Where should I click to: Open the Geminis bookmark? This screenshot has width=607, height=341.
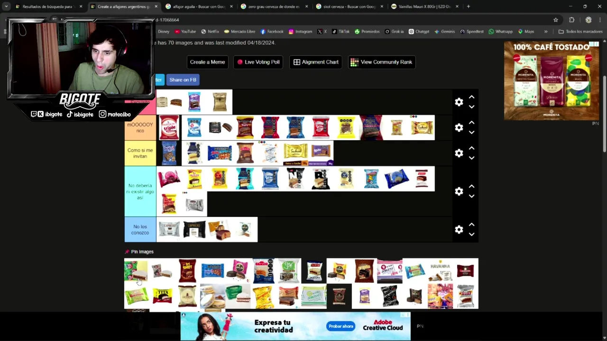(444, 32)
